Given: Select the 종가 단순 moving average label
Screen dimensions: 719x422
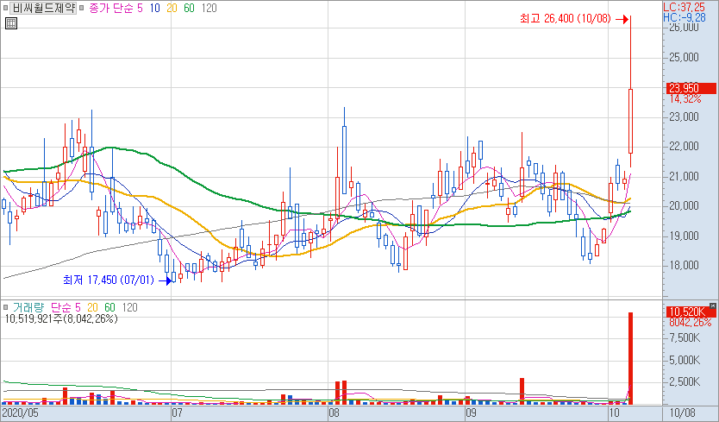Looking at the screenshot, I should [111, 8].
